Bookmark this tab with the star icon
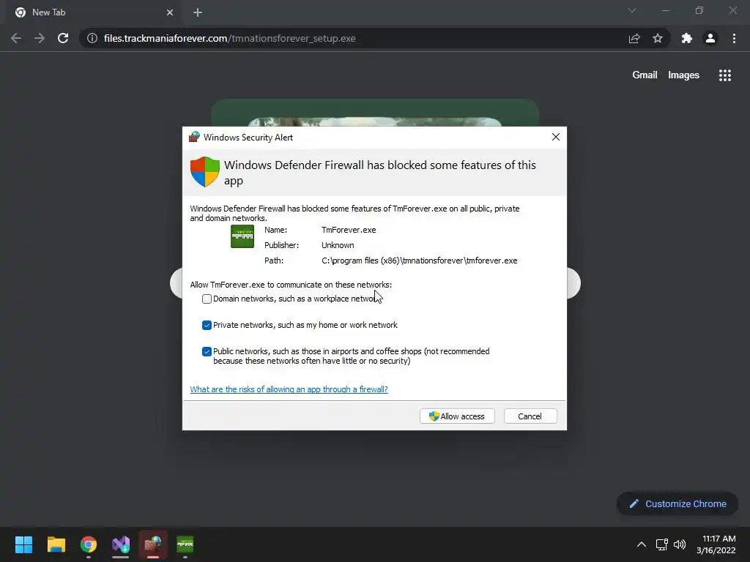The height and width of the screenshot is (562, 750). (x=658, y=38)
